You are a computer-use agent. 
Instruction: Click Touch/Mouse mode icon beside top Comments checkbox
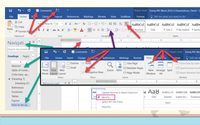point(57,10)
